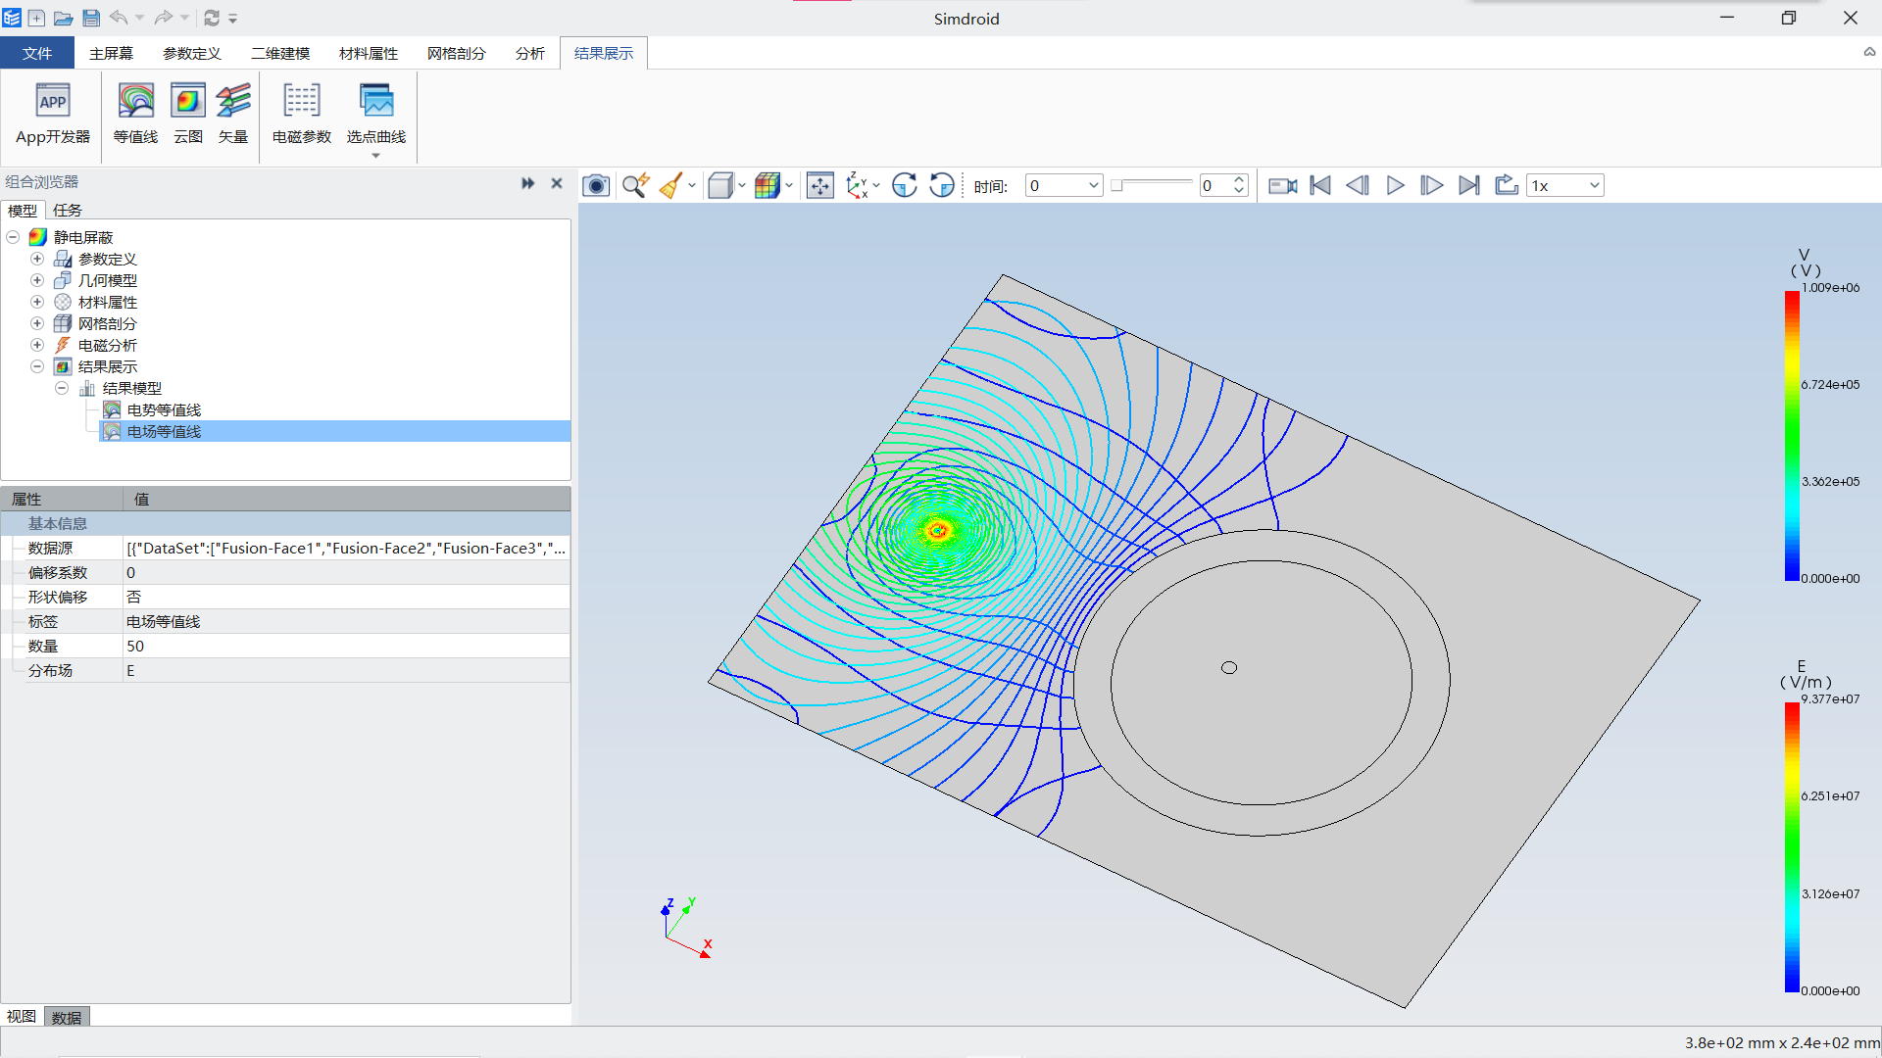The image size is (1882, 1058).
Task: Click the refresh icon in title bar
Action: [x=212, y=18]
